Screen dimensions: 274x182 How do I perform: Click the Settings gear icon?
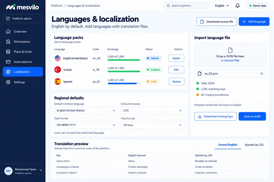(8, 82)
